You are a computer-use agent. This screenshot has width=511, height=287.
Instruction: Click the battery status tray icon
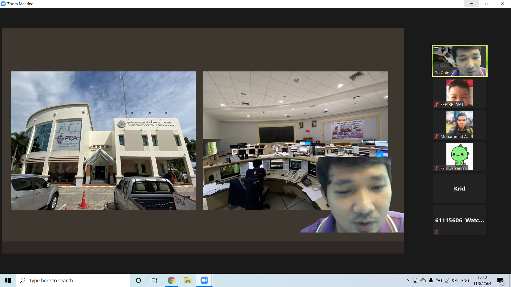(439, 280)
